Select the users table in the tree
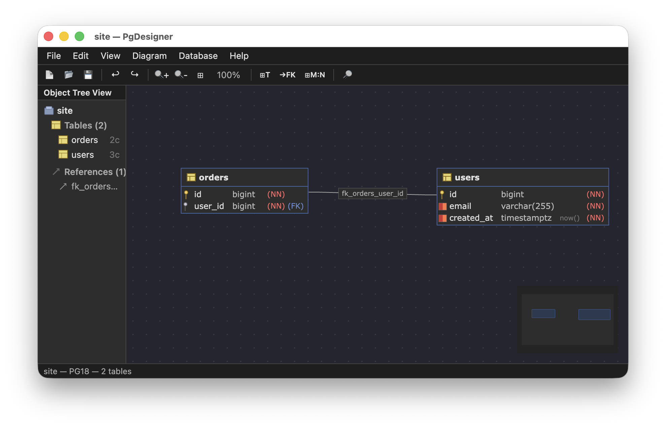Image resolution: width=666 pixels, height=428 pixels. point(82,155)
